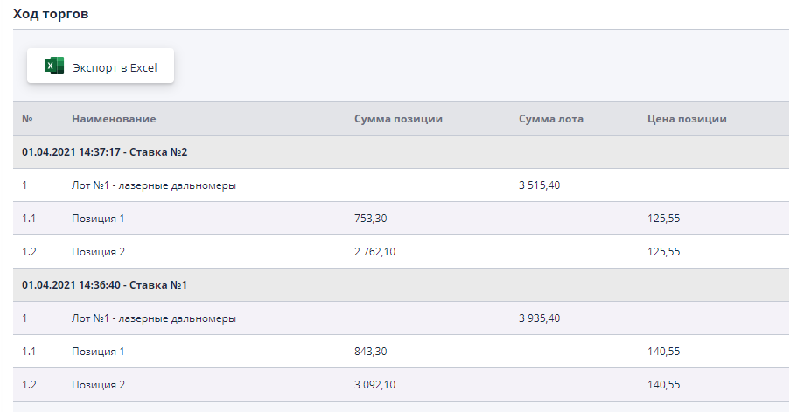Select "Позиция 2" with sum 3 092,10
Viewport: 797px width, 412px height.
coord(98,385)
